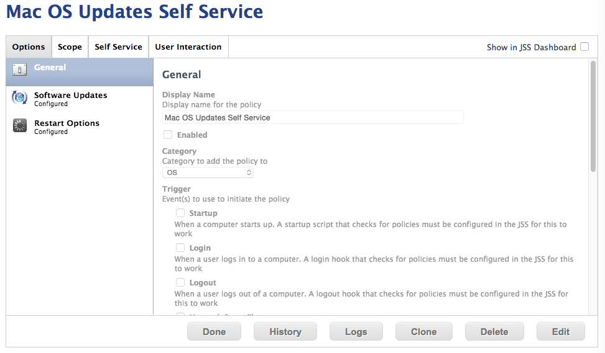605x353 pixels.
Task: Open policy History
Action: pyautogui.click(x=285, y=331)
